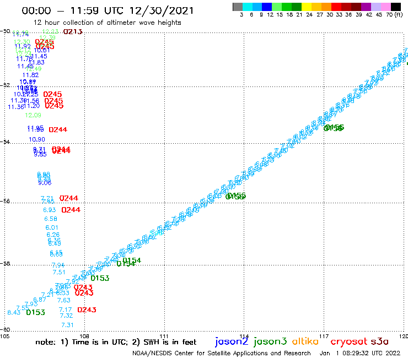Select the dark blue swatch in the color scale
The image size is (408, 358).
pyautogui.click(x=267, y=7)
